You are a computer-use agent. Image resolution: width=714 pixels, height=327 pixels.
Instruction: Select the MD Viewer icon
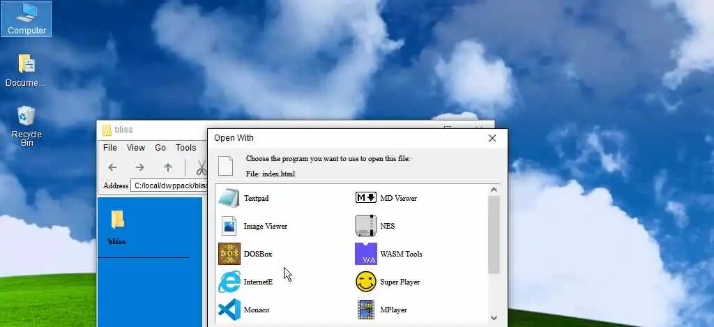tap(365, 197)
